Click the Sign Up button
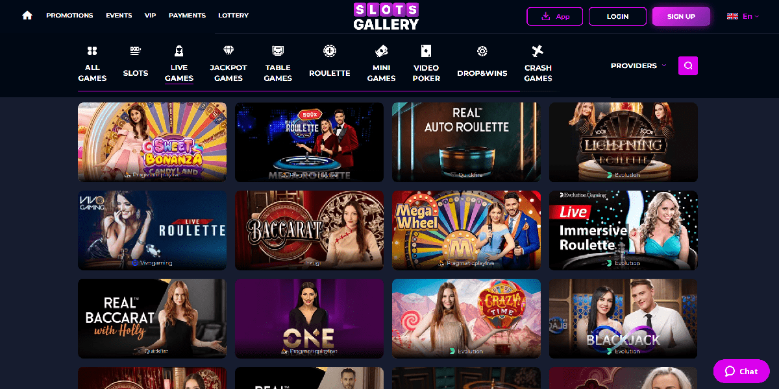779x389 pixels. coord(681,16)
